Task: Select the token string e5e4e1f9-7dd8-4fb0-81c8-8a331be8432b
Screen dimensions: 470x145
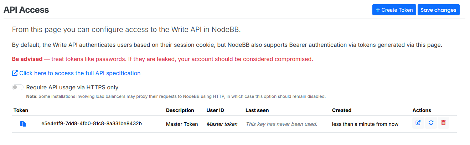Action: [92, 124]
